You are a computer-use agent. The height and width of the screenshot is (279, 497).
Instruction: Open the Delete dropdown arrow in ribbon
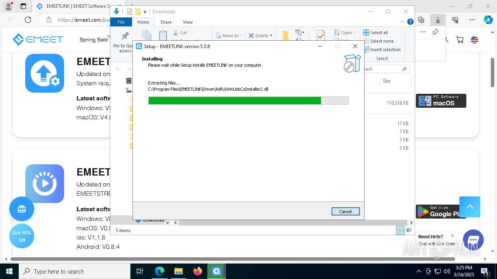point(271,36)
